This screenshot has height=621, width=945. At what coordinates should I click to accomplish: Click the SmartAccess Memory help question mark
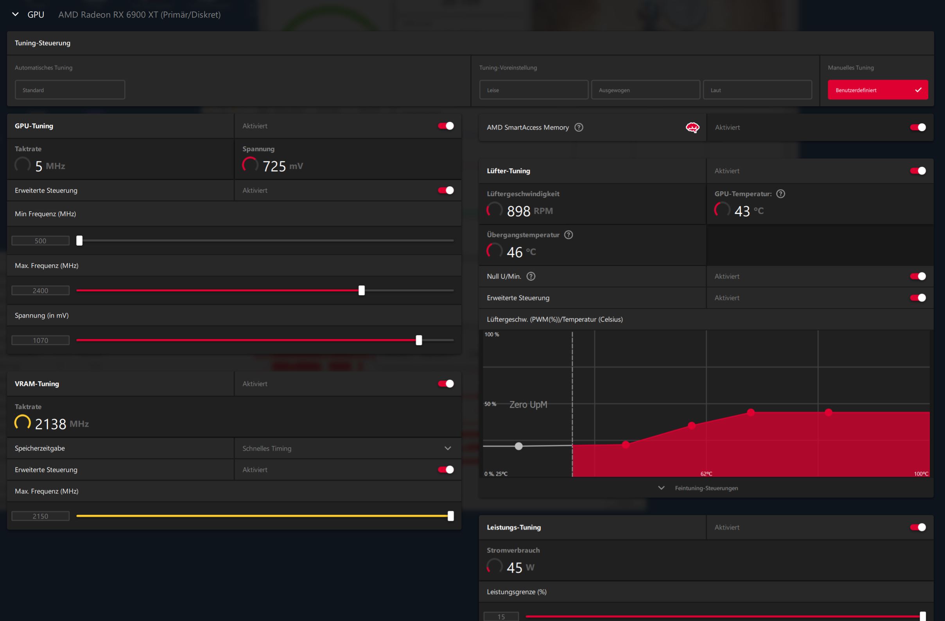(579, 127)
